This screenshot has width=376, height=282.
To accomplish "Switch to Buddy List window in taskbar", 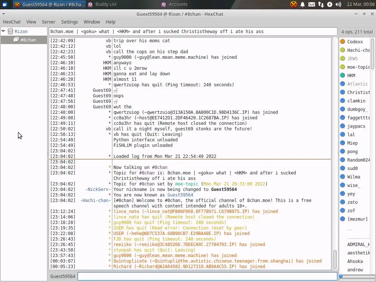I will point(103,4).
